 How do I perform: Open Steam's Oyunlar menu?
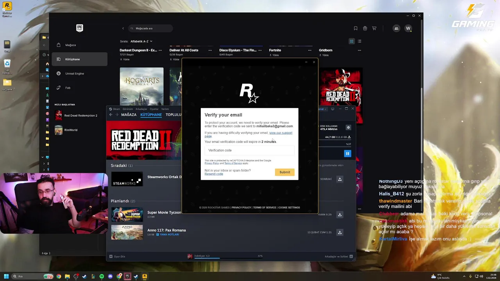pos(154,109)
